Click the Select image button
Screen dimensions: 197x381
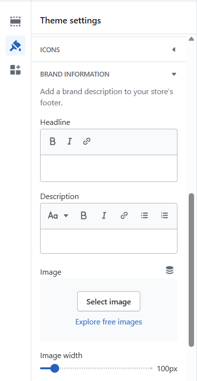pos(109,301)
